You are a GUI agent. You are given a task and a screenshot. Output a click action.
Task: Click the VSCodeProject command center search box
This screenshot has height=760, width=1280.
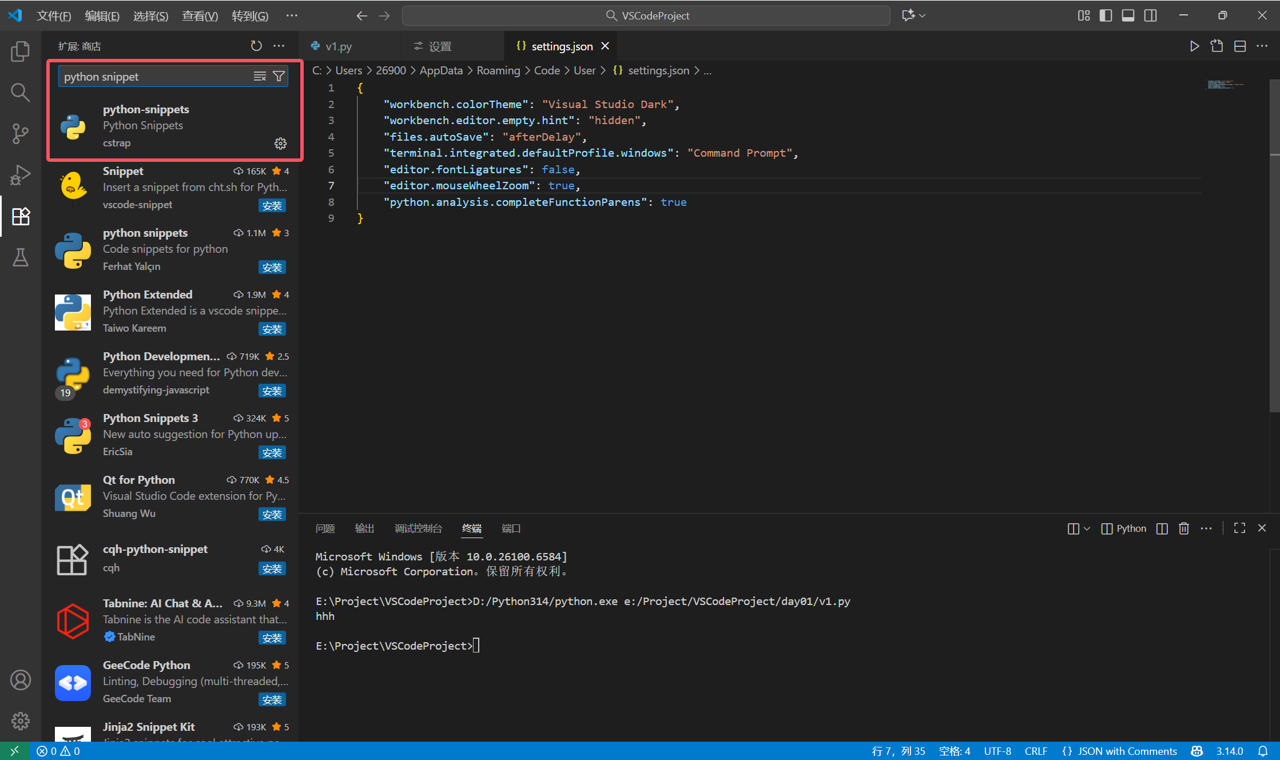tap(646, 15)
